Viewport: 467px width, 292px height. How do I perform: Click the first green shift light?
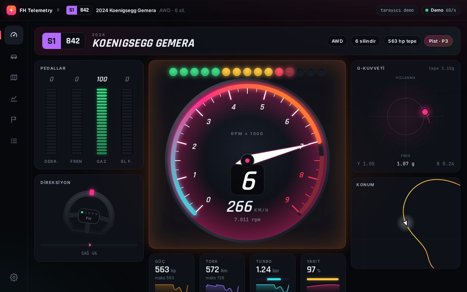pos(173,72)
